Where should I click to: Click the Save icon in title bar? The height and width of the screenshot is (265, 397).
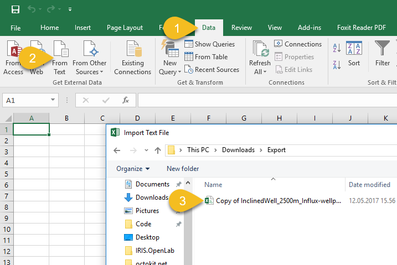click(x=15, y=9)
